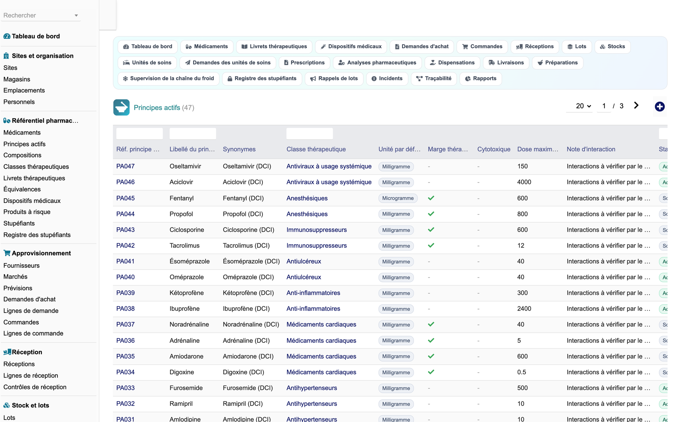
Task: Open Lots shortcut in top bar
Action: click(x=577, y=47)
